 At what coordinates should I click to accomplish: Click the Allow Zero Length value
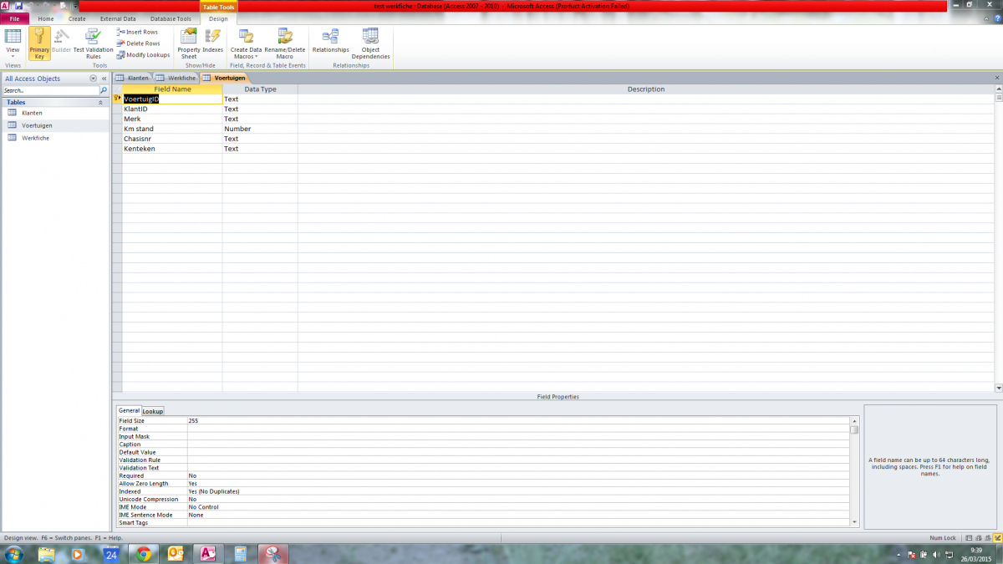click(518, 484)
